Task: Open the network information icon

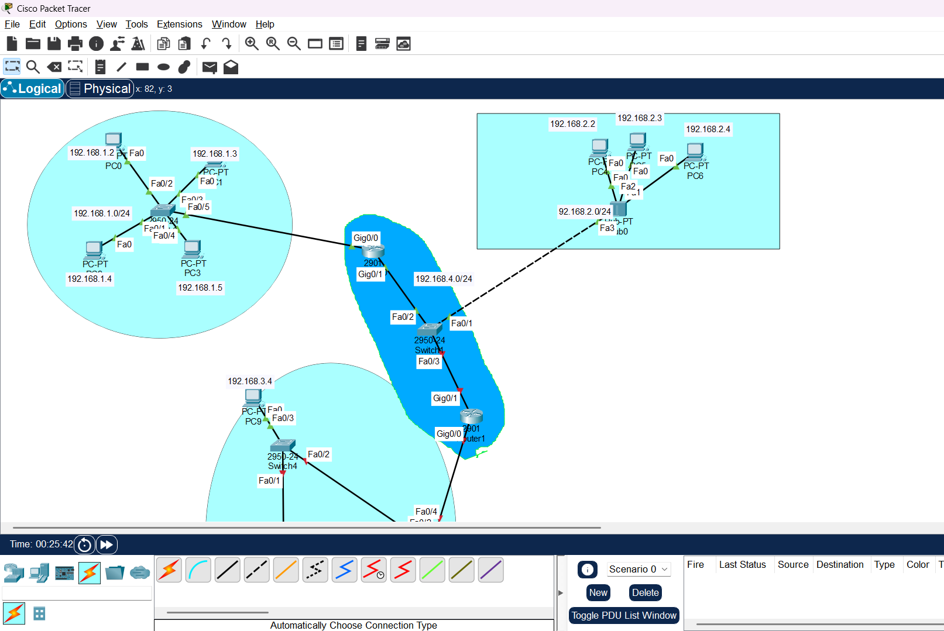Action: click(x=96, y=44)
